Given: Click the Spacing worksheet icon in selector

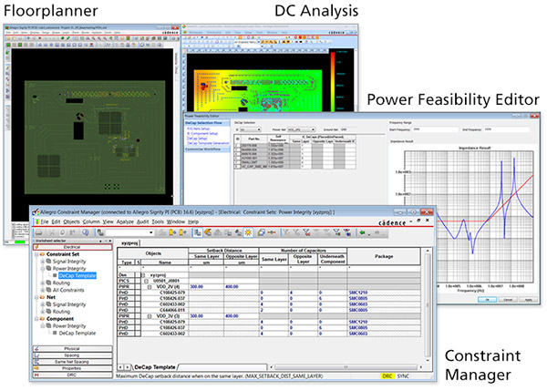Looking at the screenshot, I should click(37, 355).
